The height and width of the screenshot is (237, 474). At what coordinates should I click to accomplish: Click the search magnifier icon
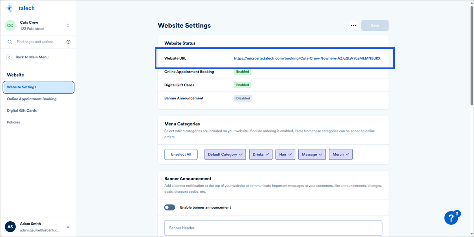pos(9,41)
